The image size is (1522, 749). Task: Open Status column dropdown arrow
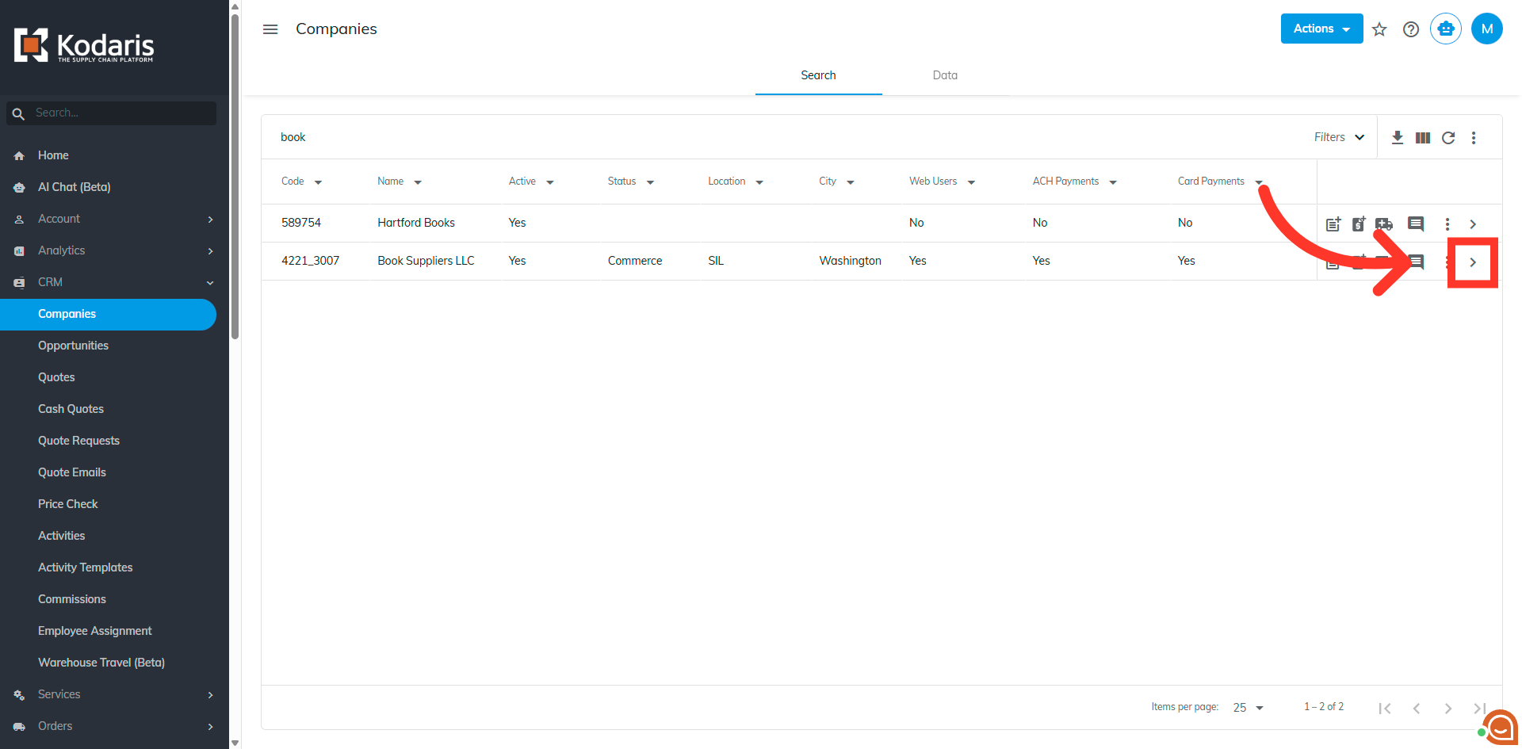[650, 182]
